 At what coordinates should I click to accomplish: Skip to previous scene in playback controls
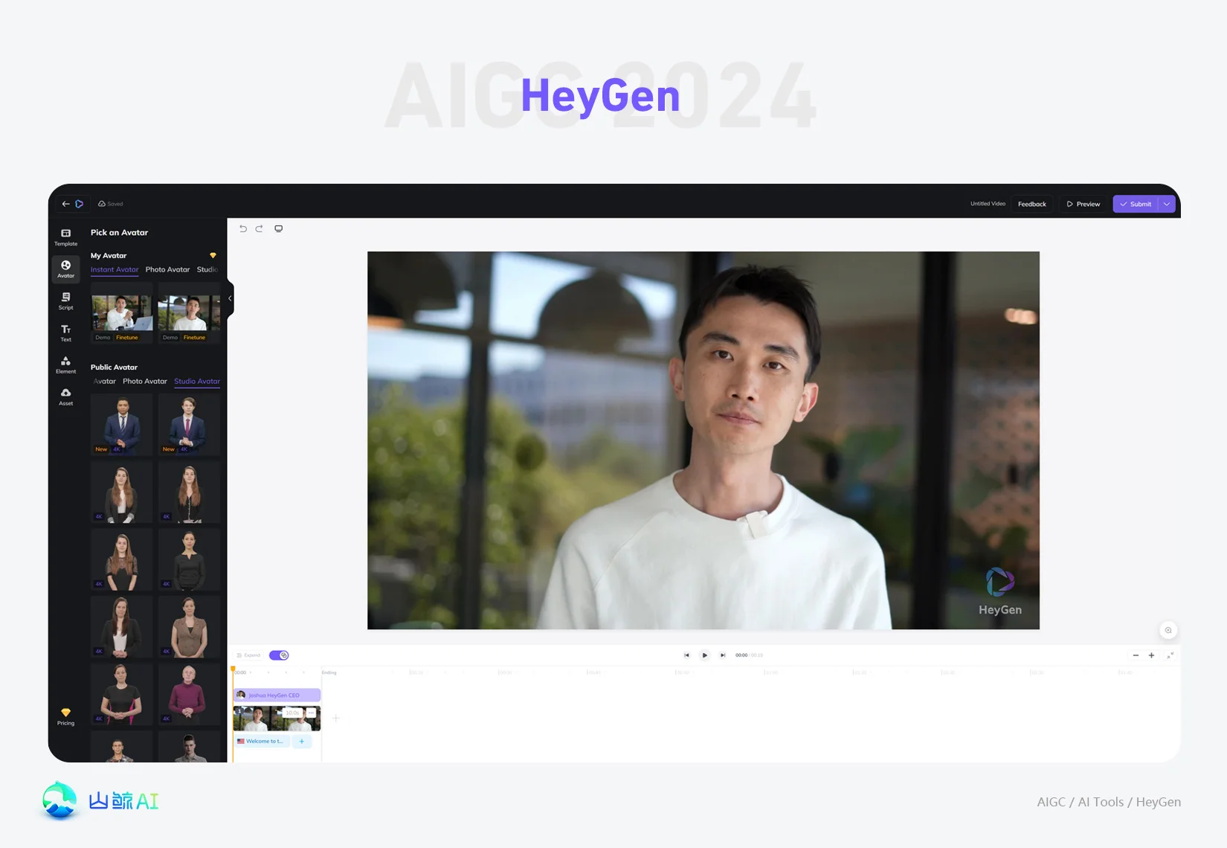click(686, 655)
